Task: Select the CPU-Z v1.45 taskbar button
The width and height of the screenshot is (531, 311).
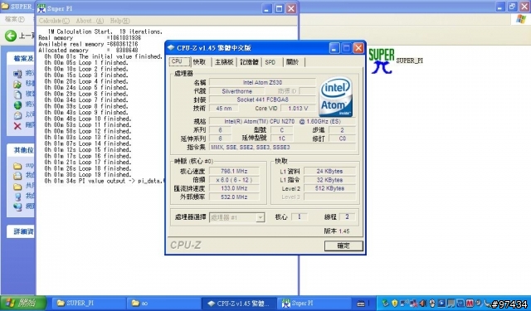Action: 239,304
